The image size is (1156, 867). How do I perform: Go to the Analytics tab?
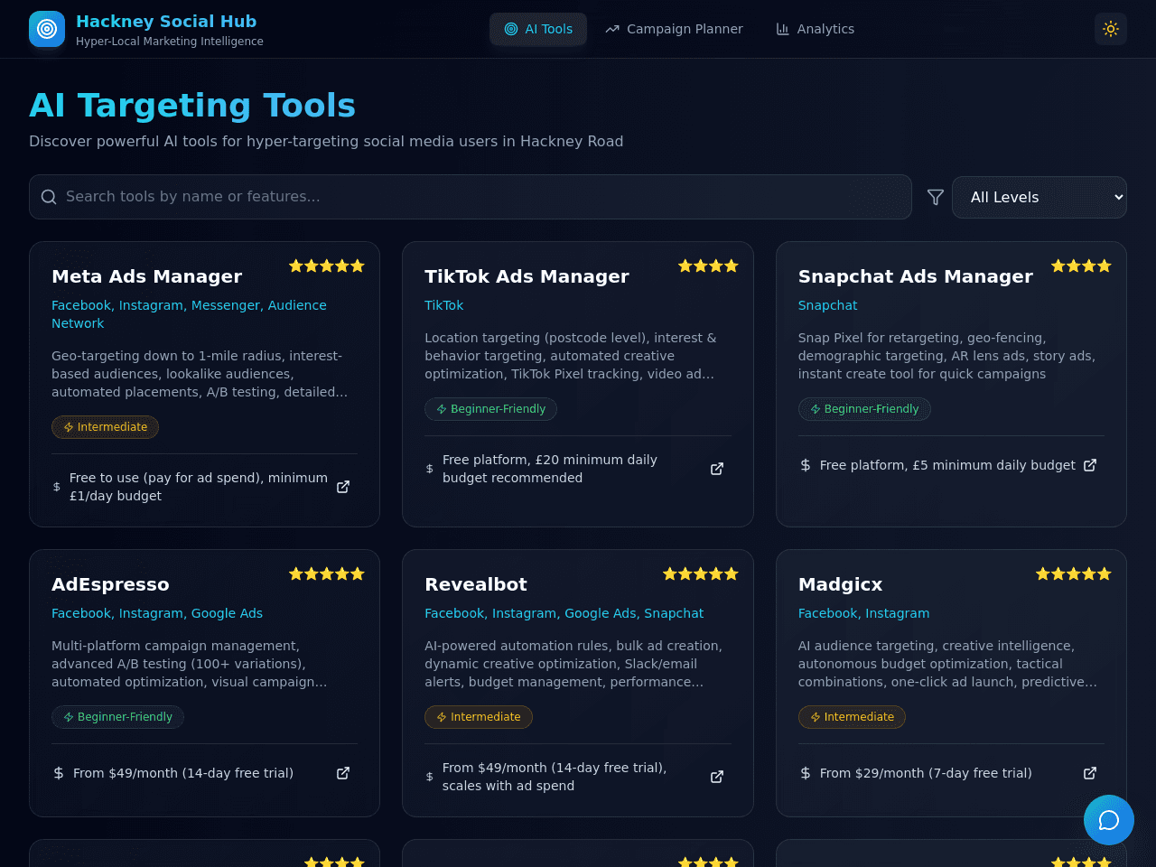tap(815, 29)
